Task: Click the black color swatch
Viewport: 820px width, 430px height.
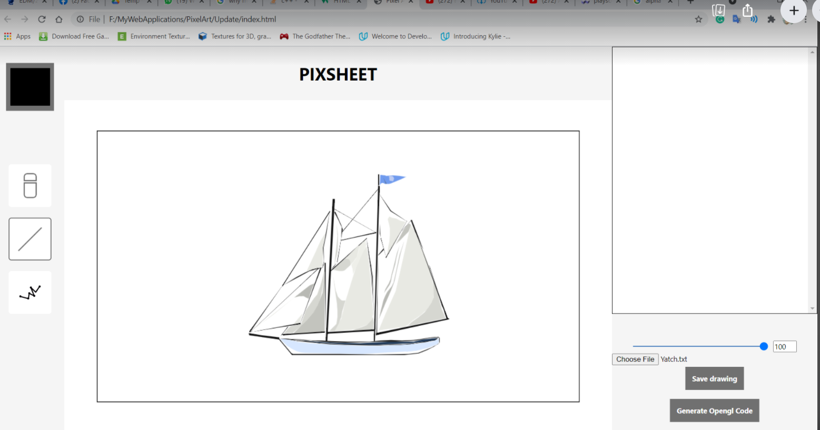Action: (x=29, y=86)
